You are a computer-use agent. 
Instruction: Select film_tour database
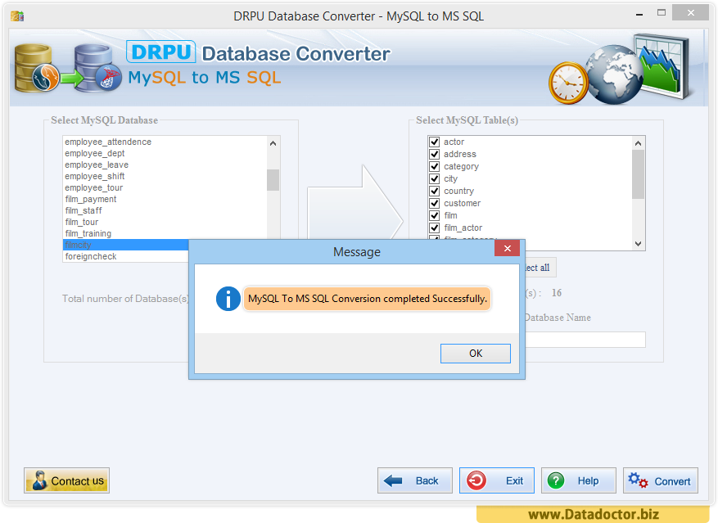[x=165, y=222]
